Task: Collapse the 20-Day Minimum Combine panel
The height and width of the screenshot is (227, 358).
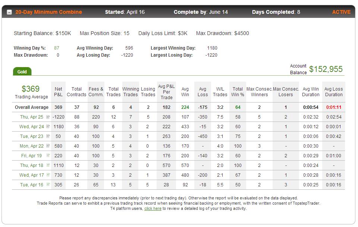Action: coord(9,12)
